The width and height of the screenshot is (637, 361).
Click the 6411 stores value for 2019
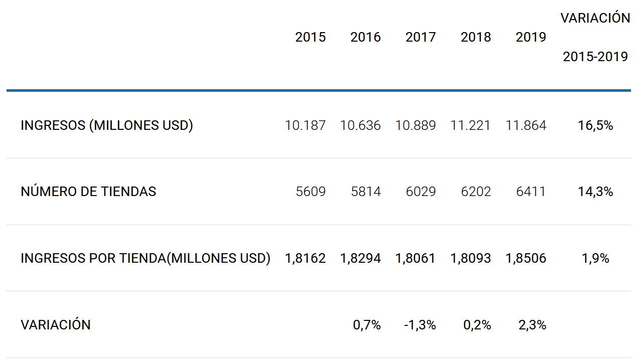[x=531, y=192]
